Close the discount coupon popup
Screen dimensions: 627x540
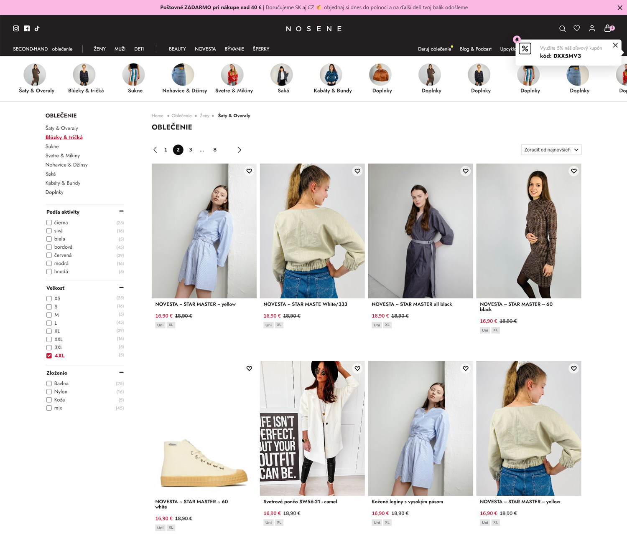click(x=615, y=45)
